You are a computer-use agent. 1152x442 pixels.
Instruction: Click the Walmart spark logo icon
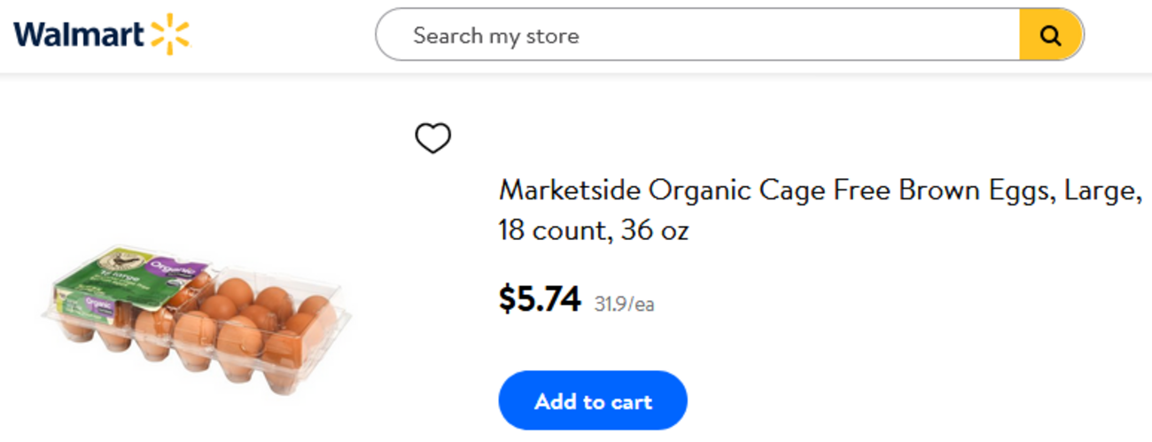pyautogui.click(x=170, y=35)
